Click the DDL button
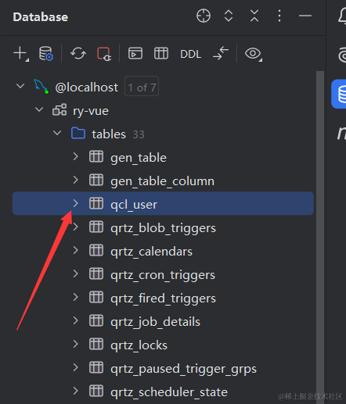The width and height of the screenshot is (346, 404). (191, 54)
